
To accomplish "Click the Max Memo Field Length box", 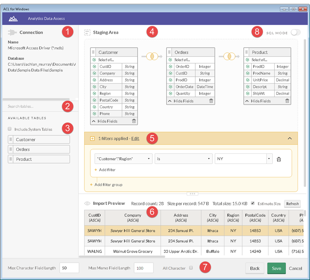I will pos(143,268).
